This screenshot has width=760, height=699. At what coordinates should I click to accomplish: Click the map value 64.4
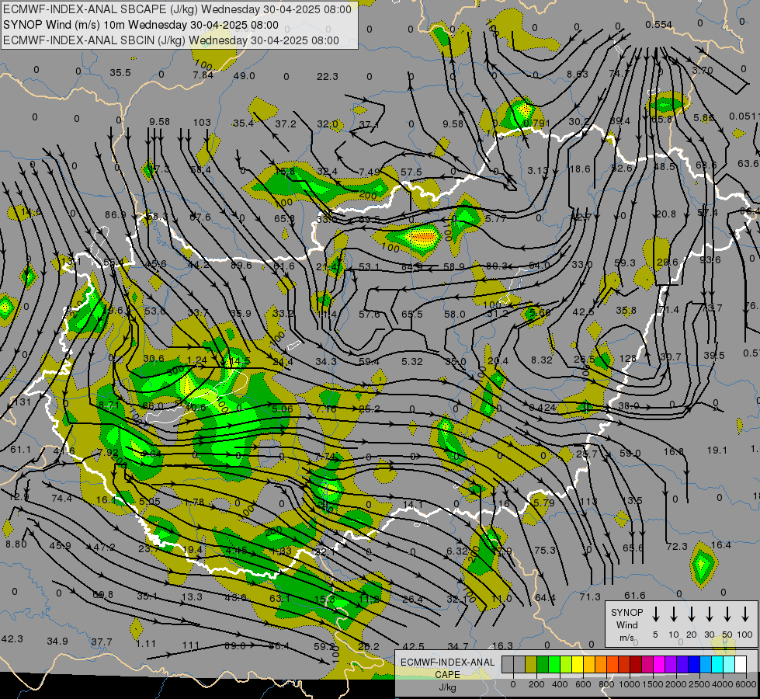coord(545,598)
